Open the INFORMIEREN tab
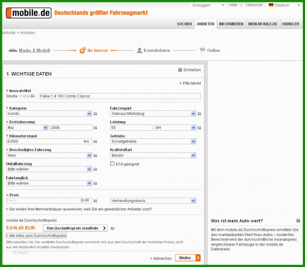Screen dimensions: 305x267 (231, 24)
